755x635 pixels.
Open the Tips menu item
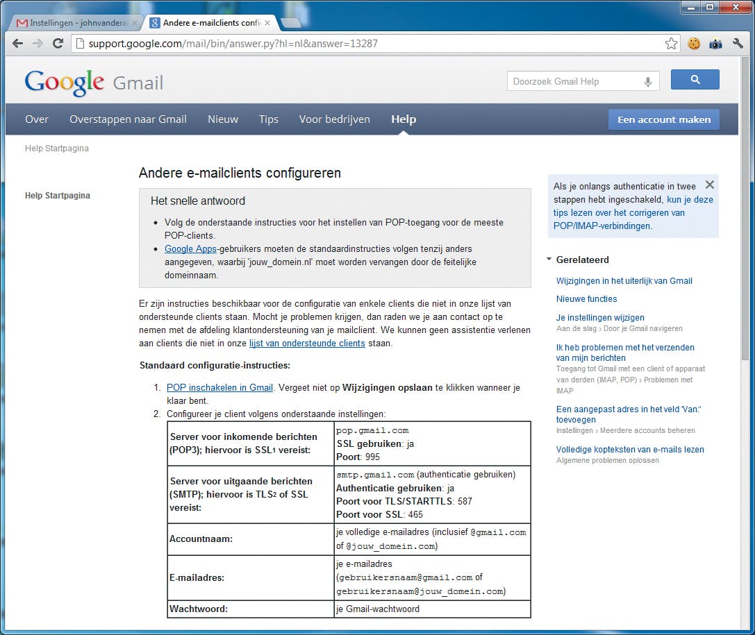[x=269, y=119]
